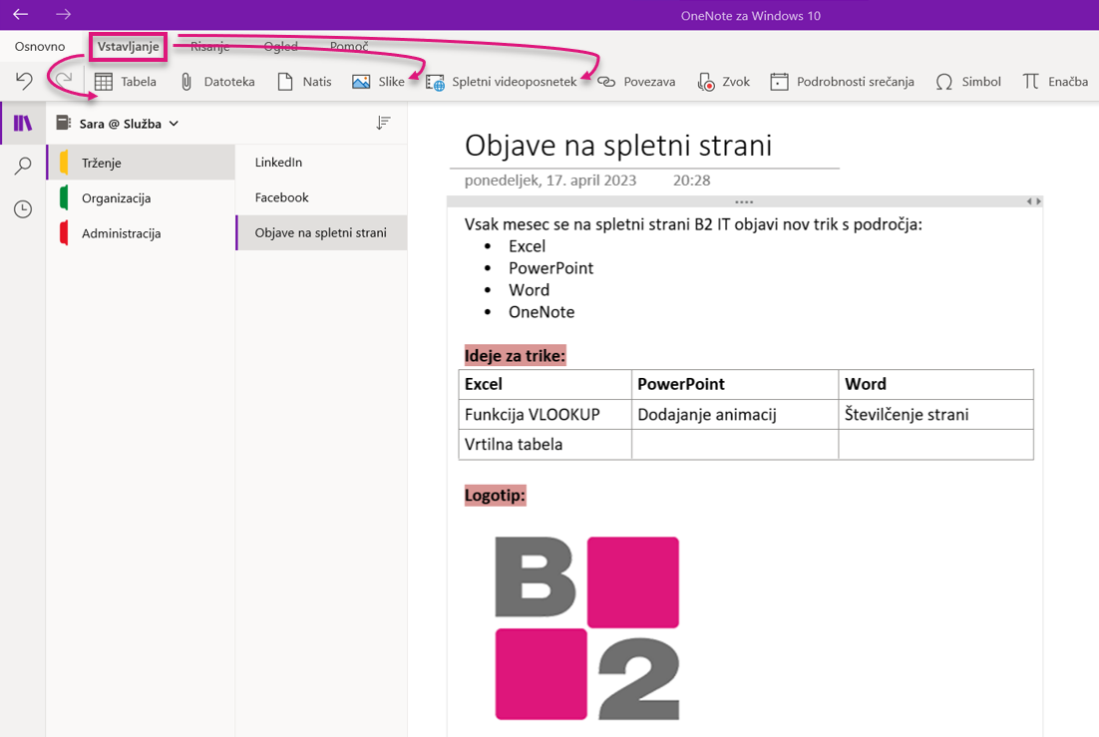Sort pages using the sort icon

383,124
